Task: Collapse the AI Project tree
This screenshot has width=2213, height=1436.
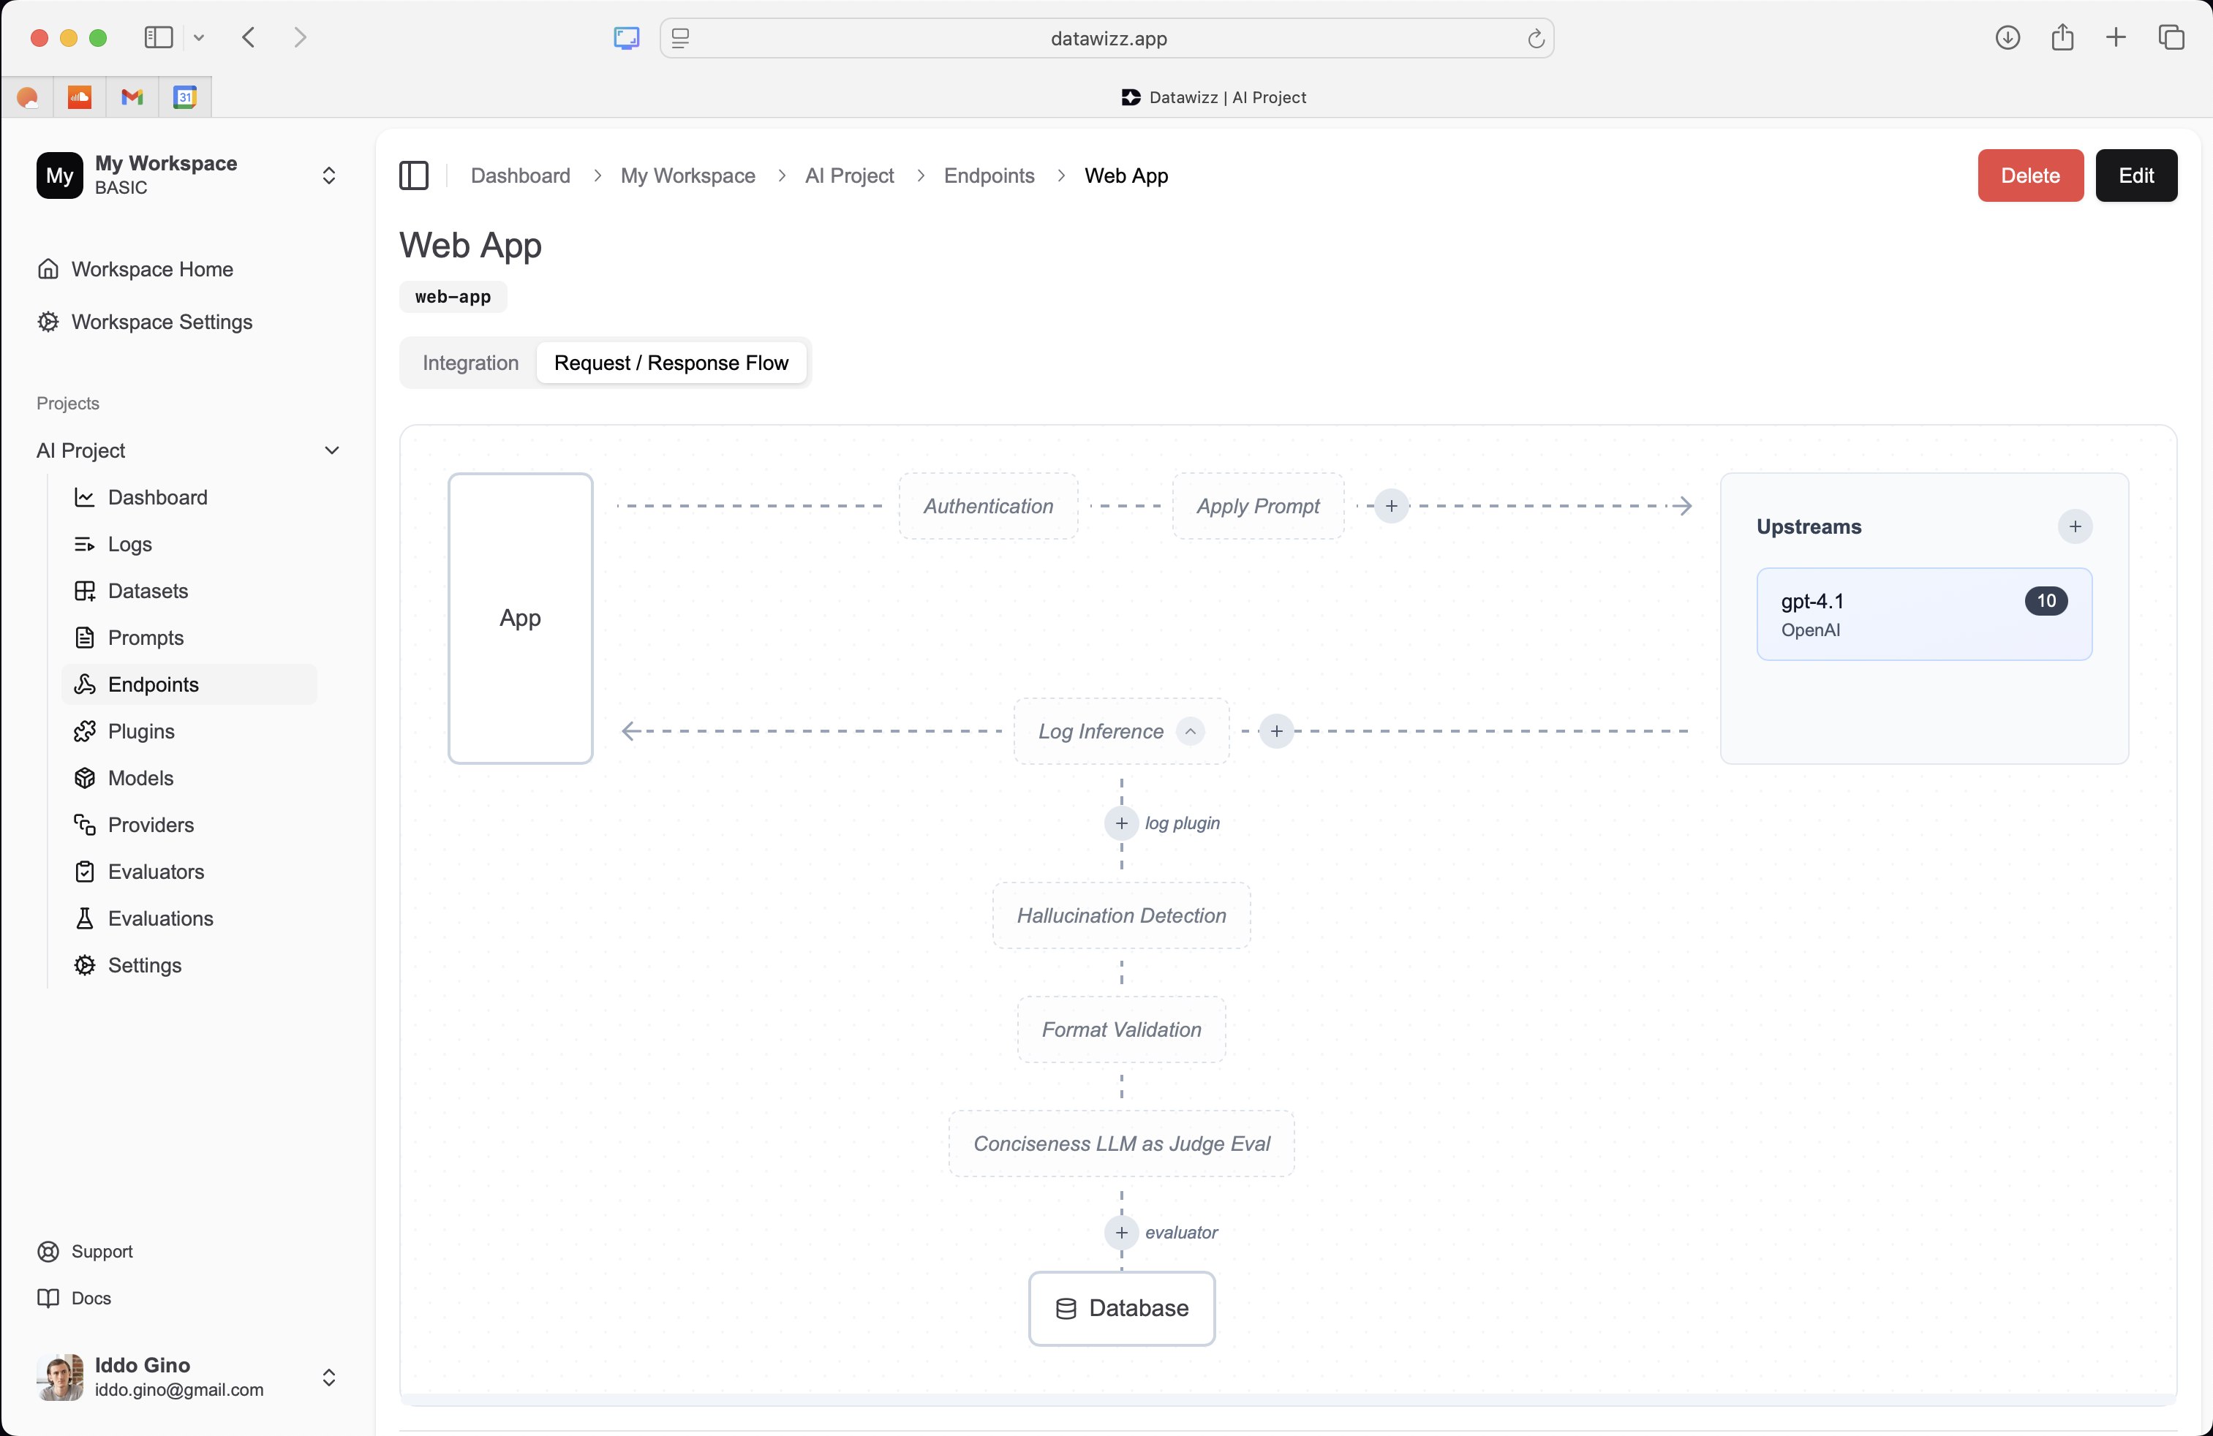Action: (x=331, y=451)
